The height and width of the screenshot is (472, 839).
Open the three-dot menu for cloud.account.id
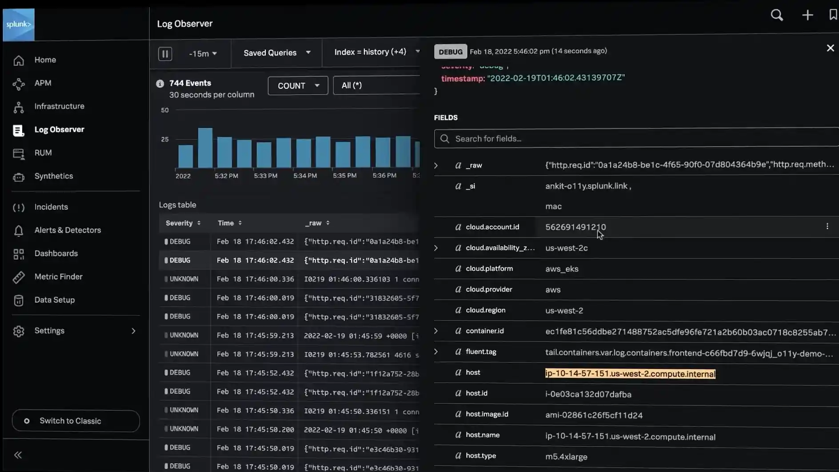point(827,226)
